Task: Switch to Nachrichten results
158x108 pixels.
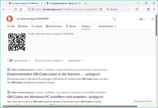Action: (x=54, y=26)
